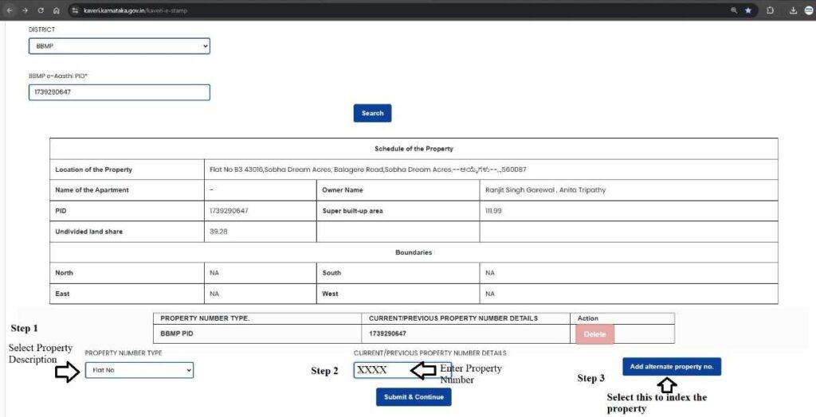Click the Search button
The image size is (816, 417).
tap(372, 113)
